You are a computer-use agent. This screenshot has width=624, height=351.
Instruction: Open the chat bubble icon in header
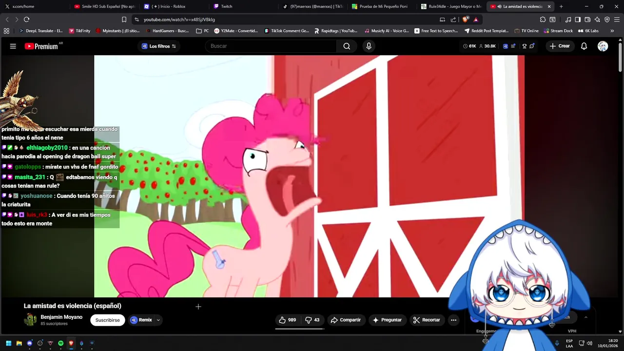pos(532,46)
